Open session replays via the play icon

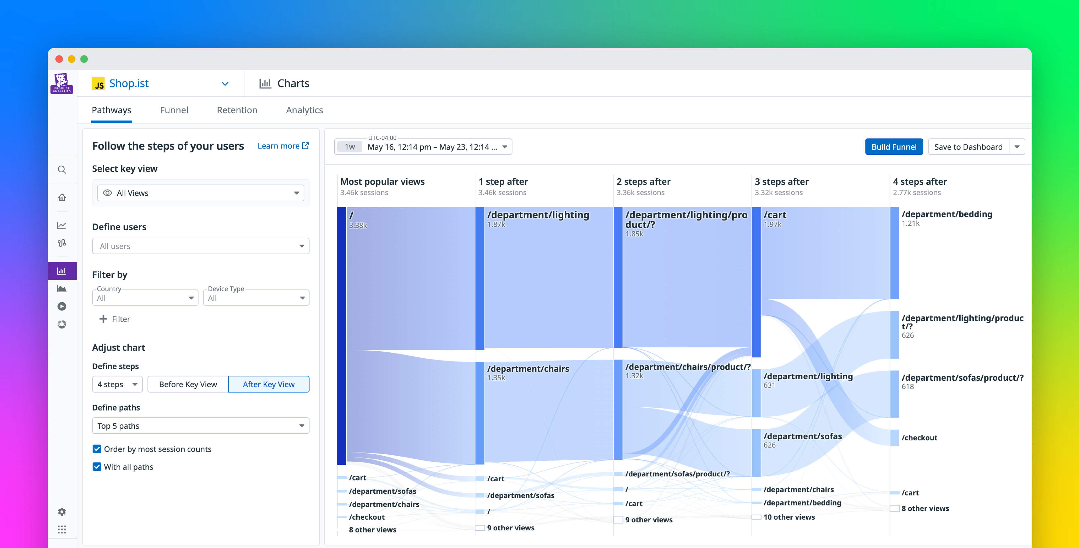pyautogui.click(x=62, y=306)
